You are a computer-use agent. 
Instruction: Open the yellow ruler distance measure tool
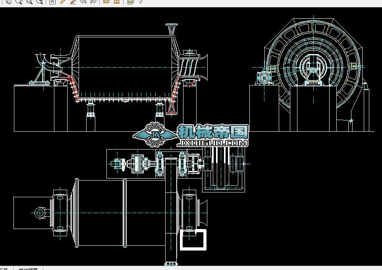(106, 2)
